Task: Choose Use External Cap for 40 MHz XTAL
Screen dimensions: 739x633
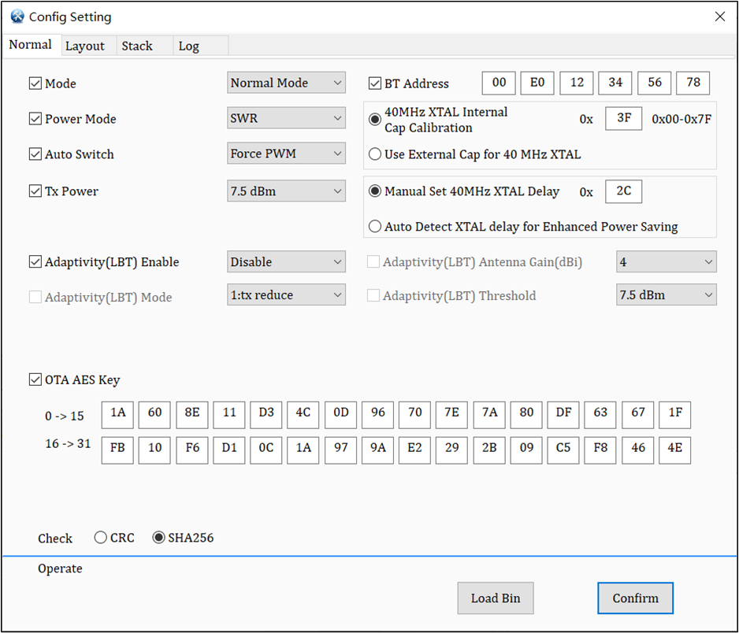Action: [374, 154]
